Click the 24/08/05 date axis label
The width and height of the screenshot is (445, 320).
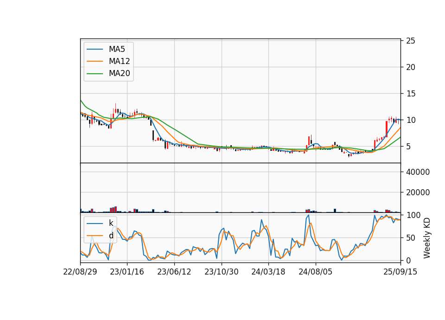pos(315,272)
